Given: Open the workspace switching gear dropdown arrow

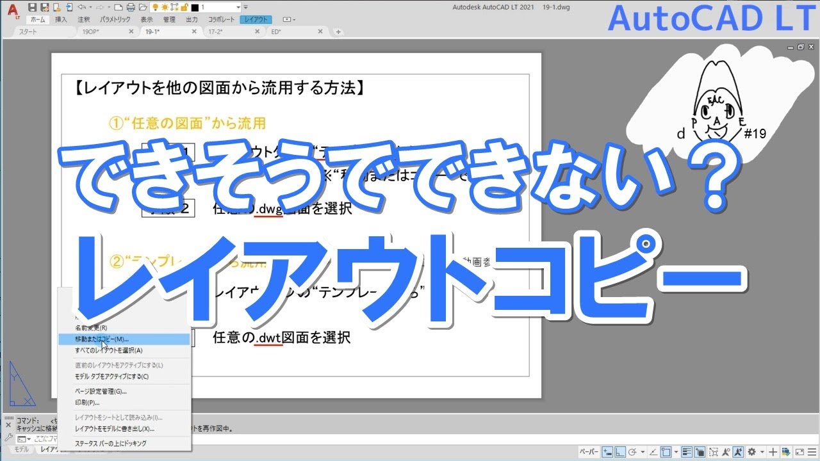Looking at the screenshot, I should [x=762, y=451].
